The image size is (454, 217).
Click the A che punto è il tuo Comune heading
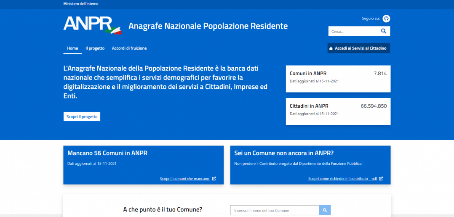point(163,209)
